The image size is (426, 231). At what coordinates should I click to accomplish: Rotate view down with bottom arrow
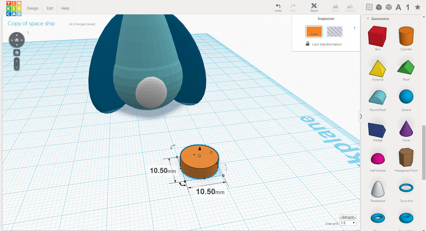coord(17,45)
